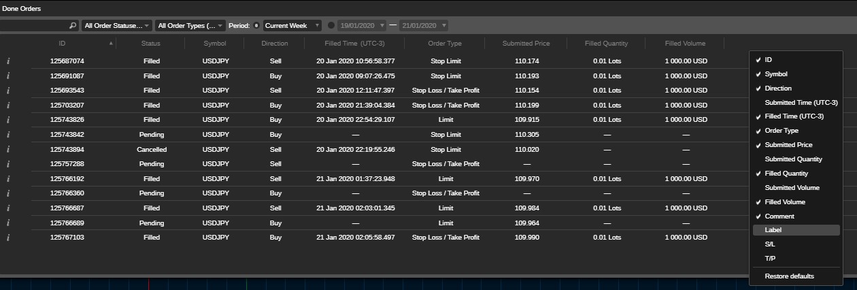Open start date 19/01/2020 picker
The height and width of the screenshot is (290, 857).
362,25
